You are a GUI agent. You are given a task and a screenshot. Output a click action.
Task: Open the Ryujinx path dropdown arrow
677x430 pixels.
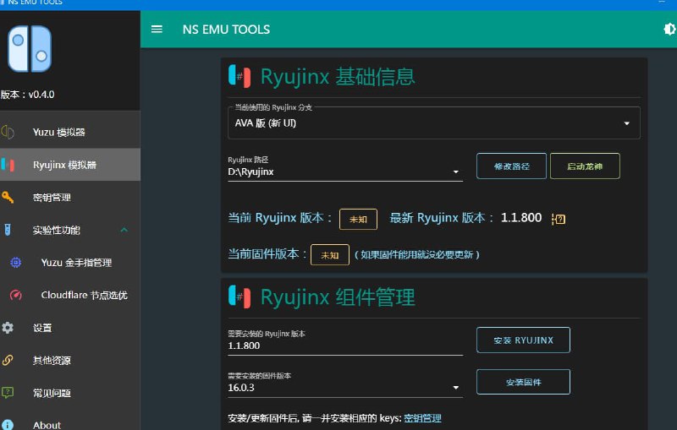point(455,171)
